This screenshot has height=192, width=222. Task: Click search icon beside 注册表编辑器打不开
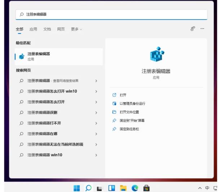[21, 123]
